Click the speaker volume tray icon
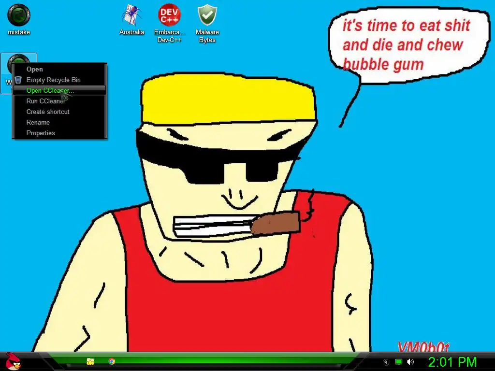This screenshot has height=371, width=495. [410, 362]
